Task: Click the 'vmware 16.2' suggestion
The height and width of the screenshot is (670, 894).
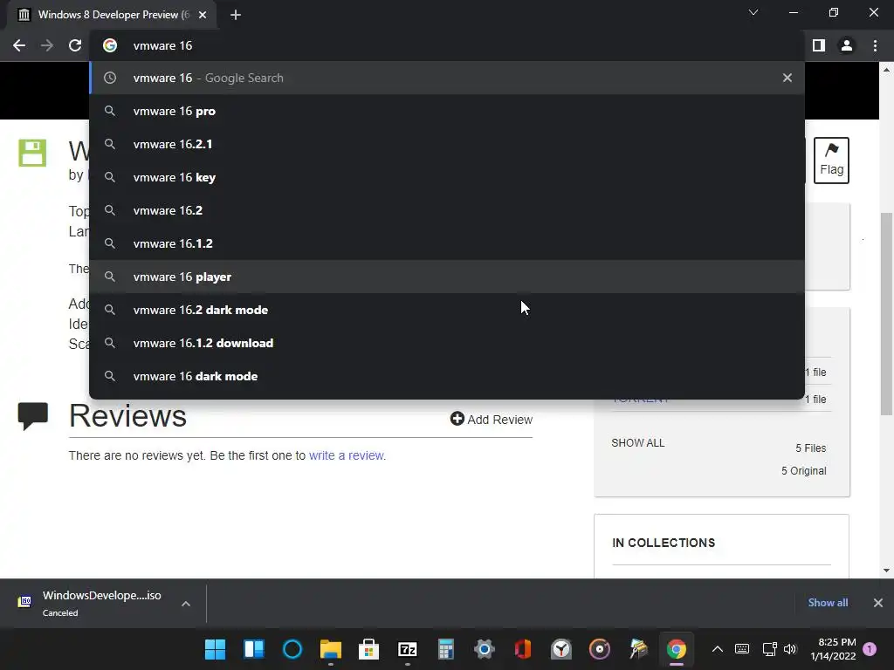Action: coord(447,210)
